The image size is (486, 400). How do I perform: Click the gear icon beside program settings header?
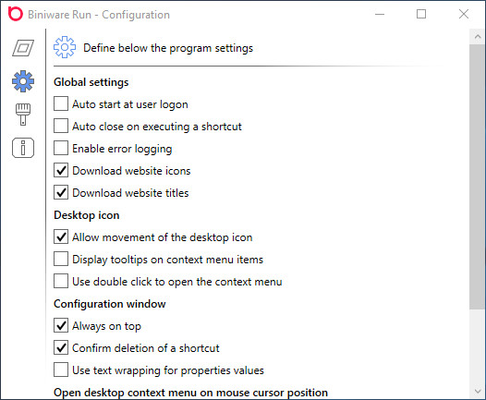click(65, 47)
